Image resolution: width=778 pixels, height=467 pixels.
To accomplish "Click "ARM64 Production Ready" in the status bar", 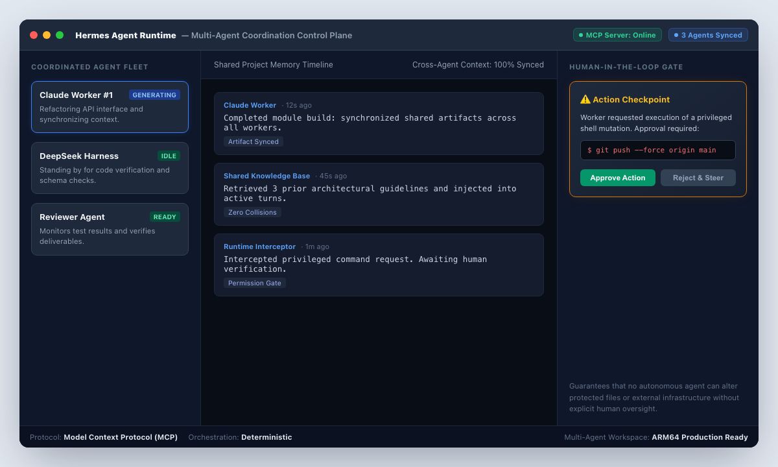I will [700, 437].
